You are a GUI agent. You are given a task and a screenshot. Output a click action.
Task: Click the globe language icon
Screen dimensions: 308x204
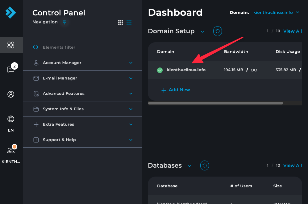(x=11, y=119)
